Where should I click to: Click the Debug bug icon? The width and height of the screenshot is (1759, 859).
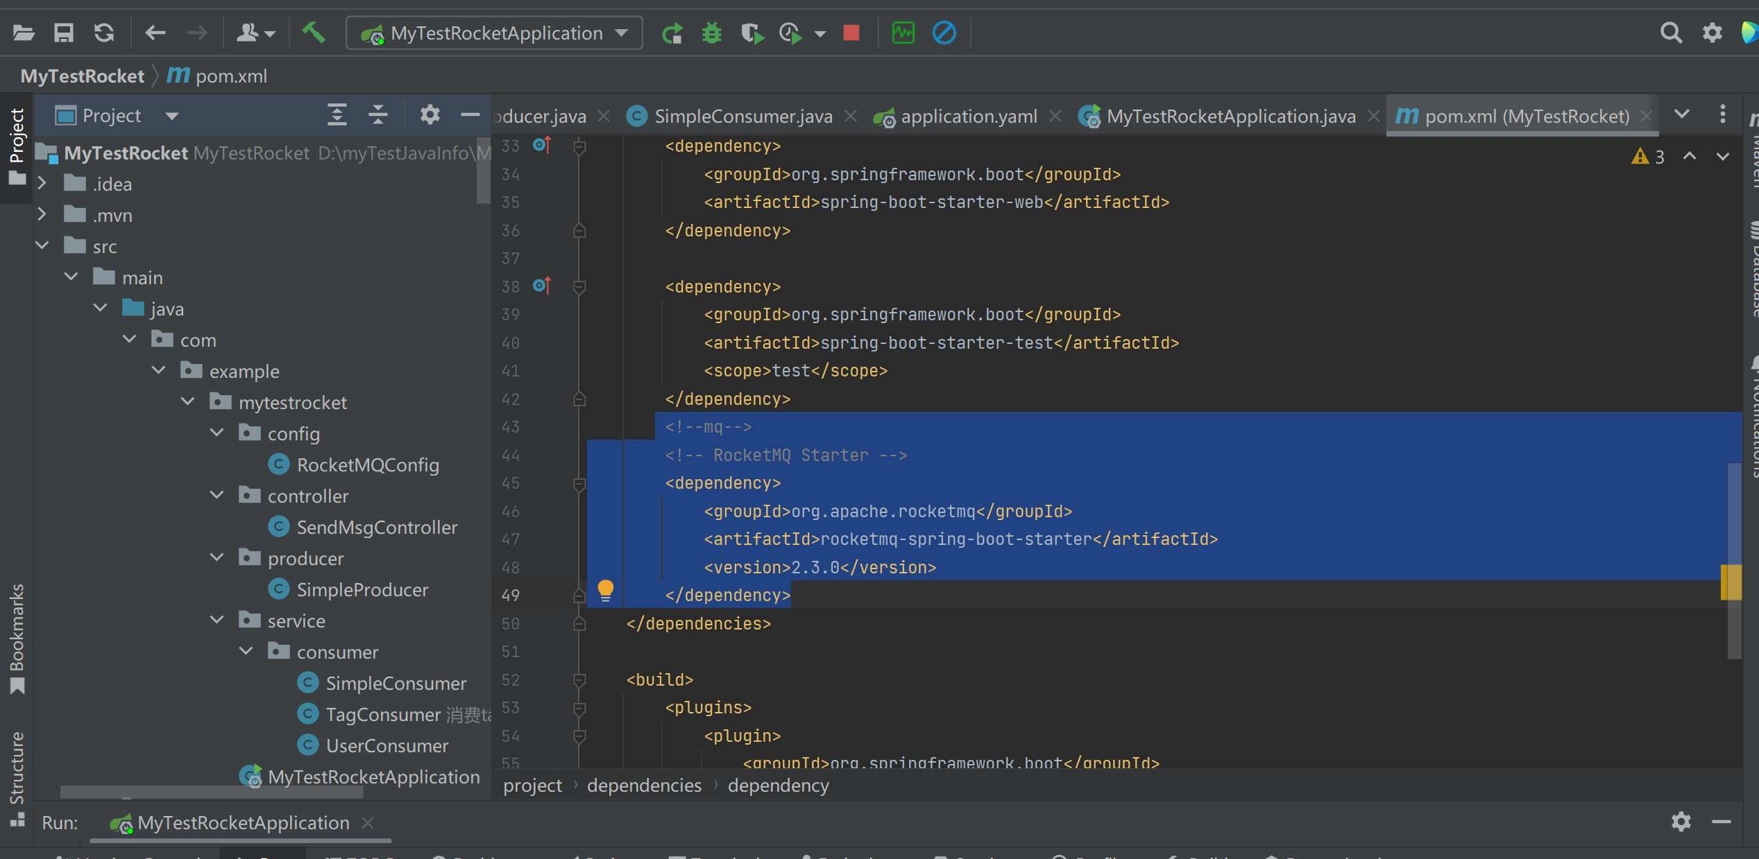tap(712, 33)
